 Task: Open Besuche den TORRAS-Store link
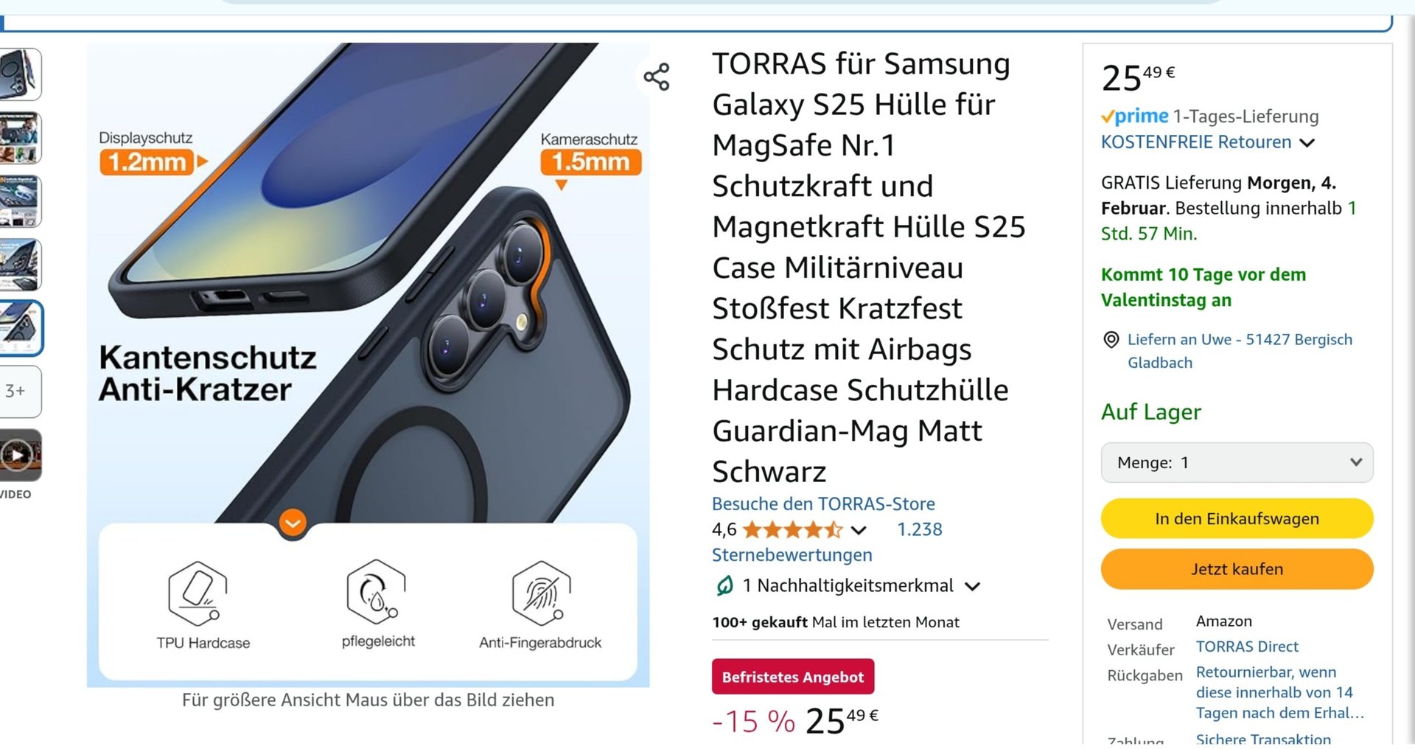coord(823,504)
